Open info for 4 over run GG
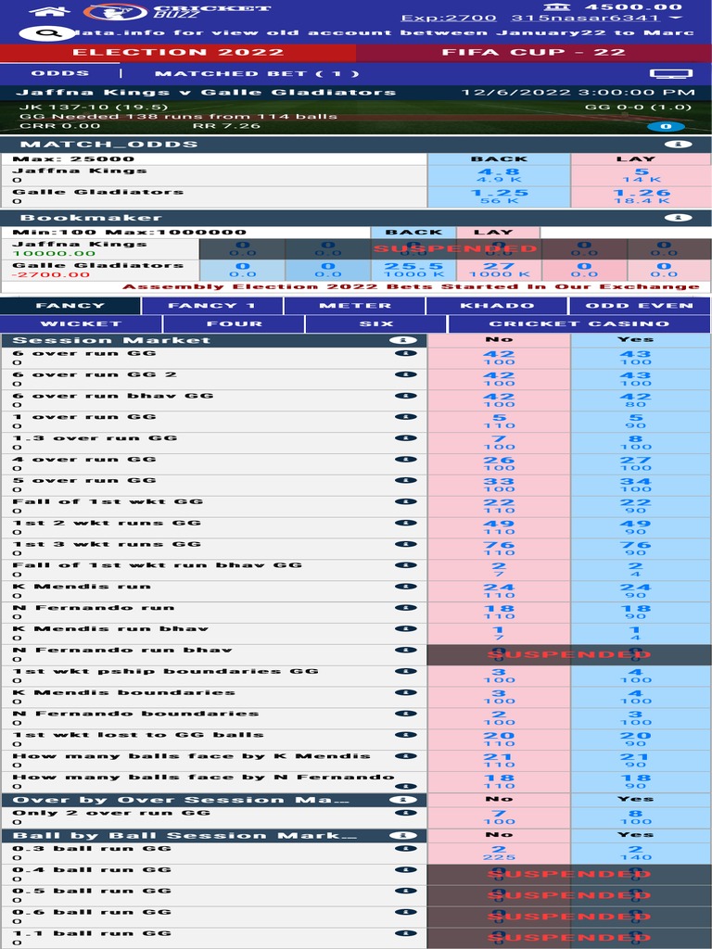The image size is (712, 949). 406,460
